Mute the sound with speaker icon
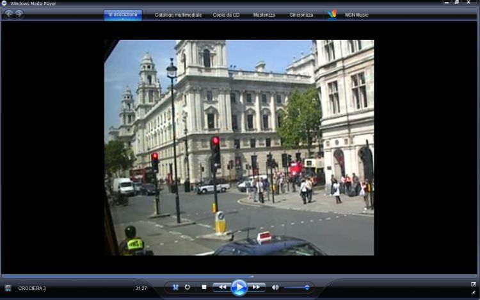This screenshot has height=300, width=480. [275, 287]
